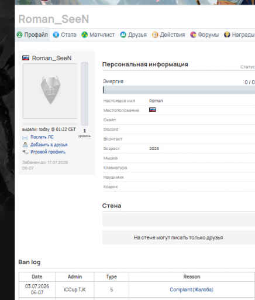Click the Reason column header

[192, 277]
